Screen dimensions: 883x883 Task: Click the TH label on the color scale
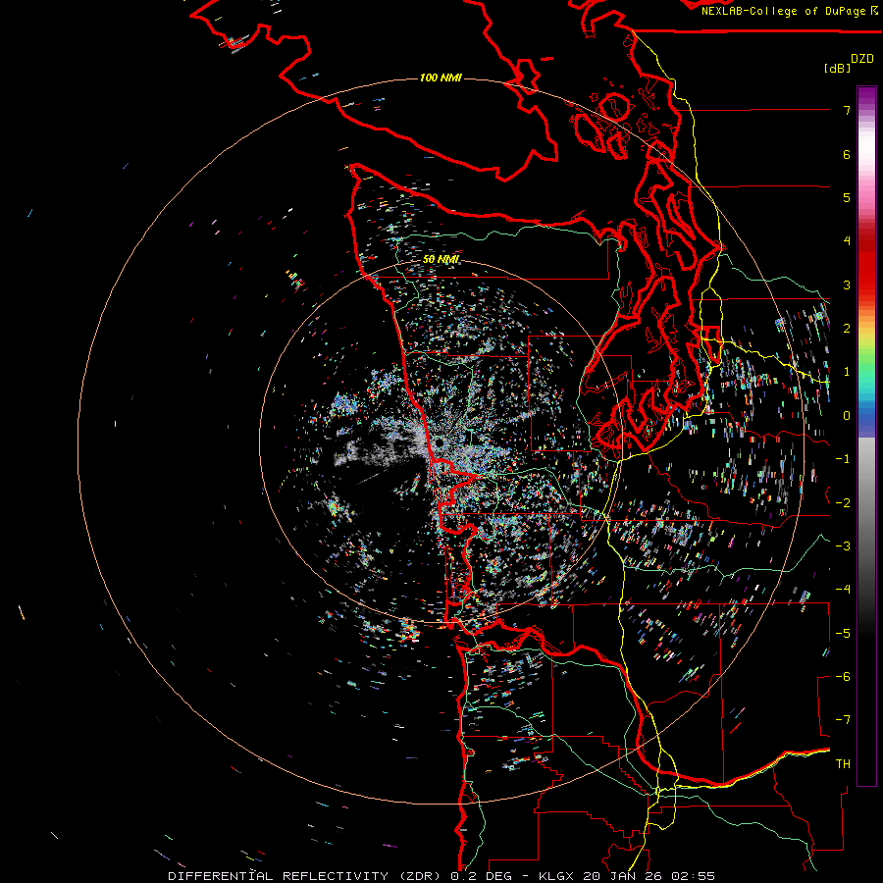click(843, 764)
